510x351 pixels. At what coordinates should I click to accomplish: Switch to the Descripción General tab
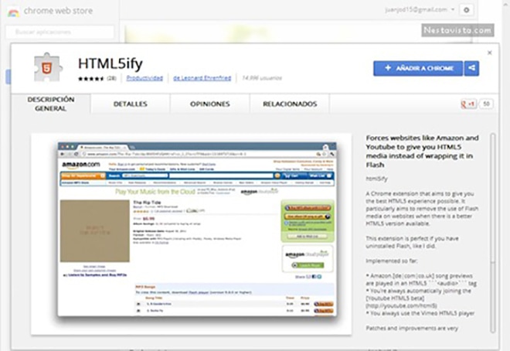pyautogui.click(x=50, y=104)
